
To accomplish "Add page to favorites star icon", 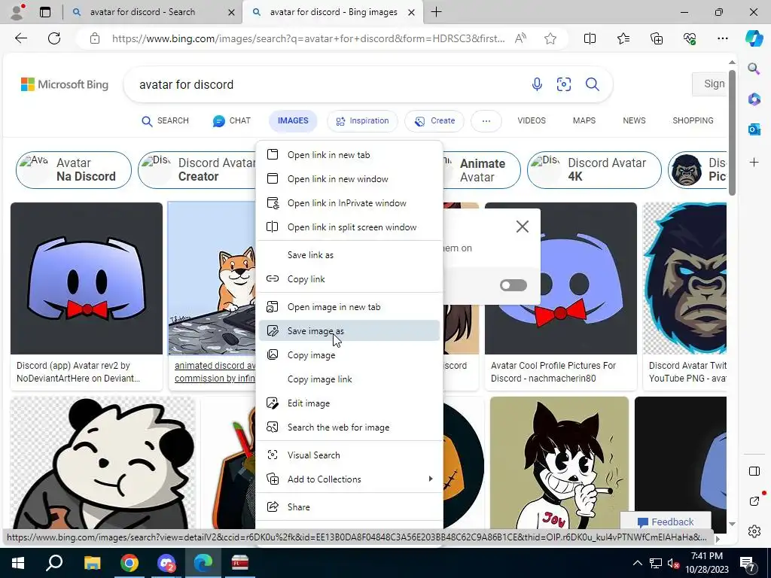I will pyautogui.click(x=550, y=38).
